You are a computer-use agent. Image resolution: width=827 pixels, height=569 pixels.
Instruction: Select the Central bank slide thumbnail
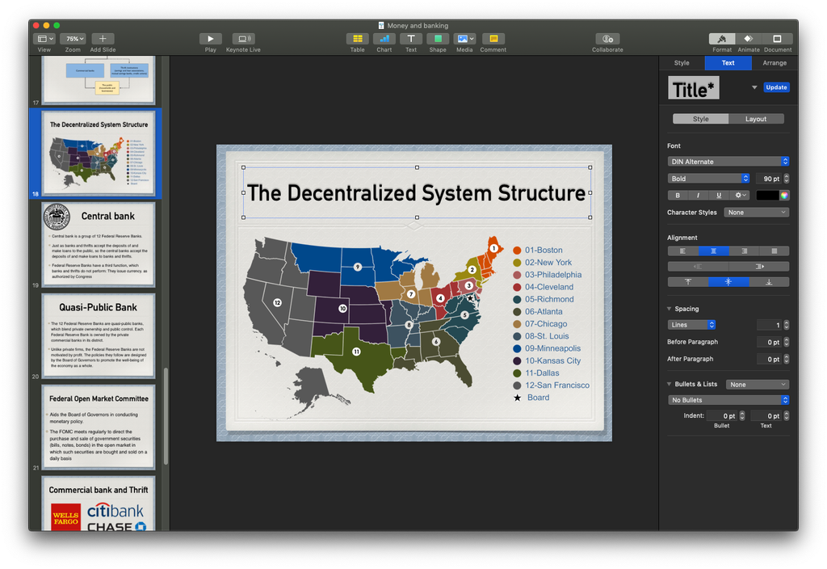(x=99, y=244)
